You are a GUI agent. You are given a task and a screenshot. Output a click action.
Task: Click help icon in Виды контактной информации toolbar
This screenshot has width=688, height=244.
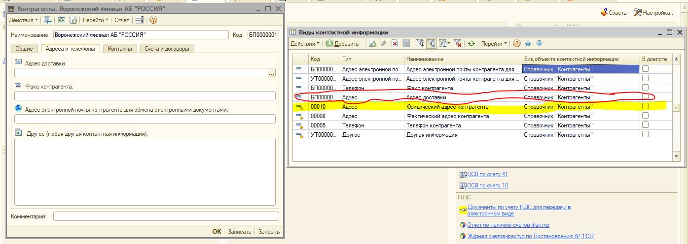(517, 44)
